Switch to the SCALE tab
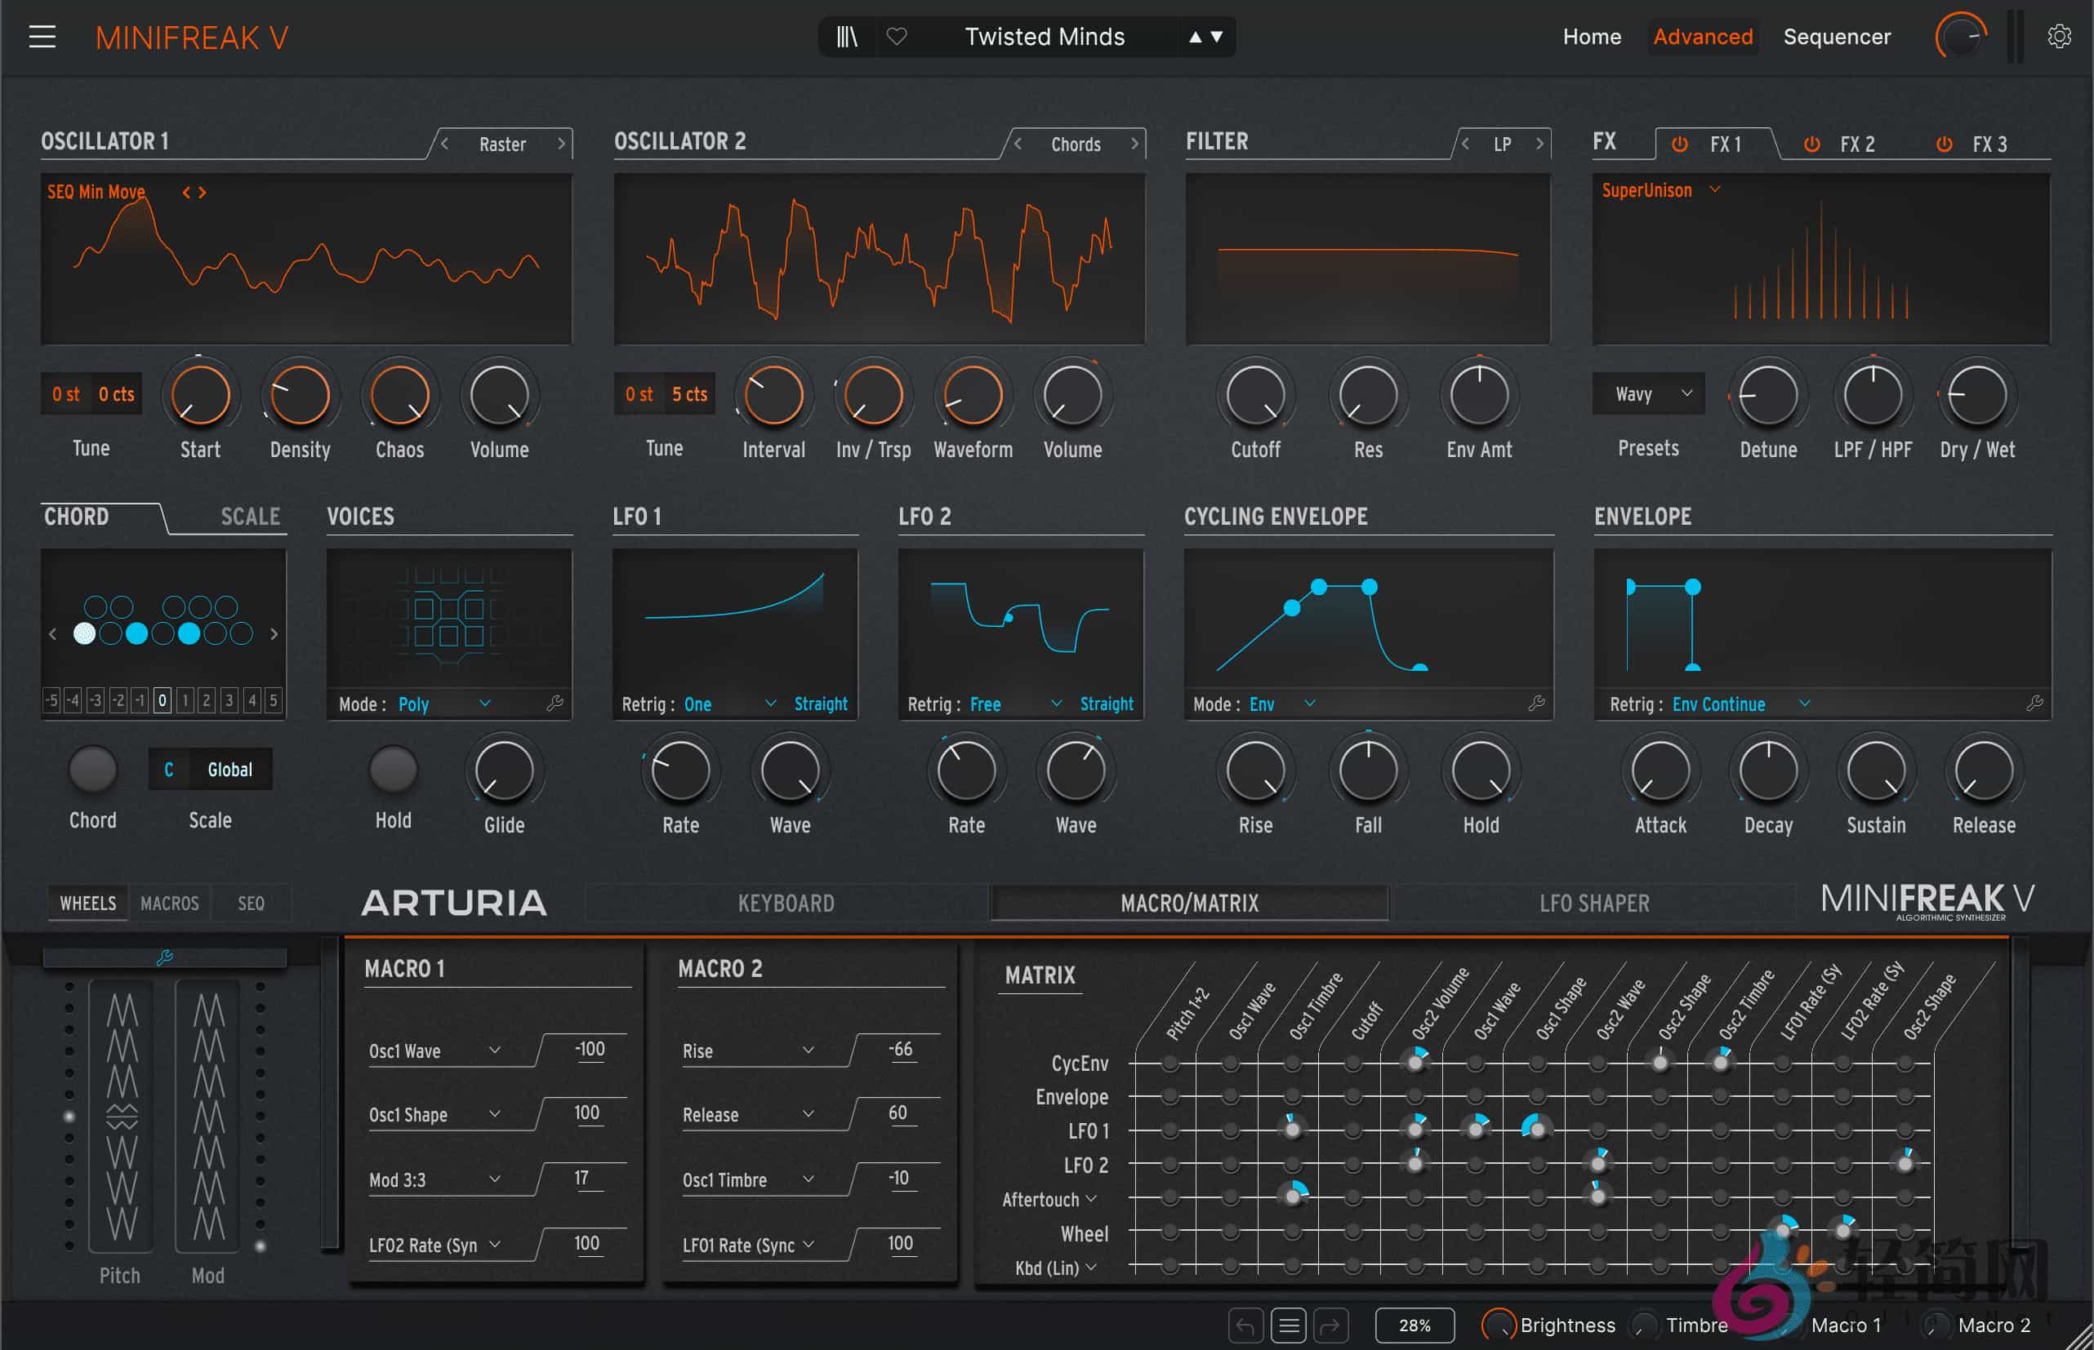 tap(249, 517)
